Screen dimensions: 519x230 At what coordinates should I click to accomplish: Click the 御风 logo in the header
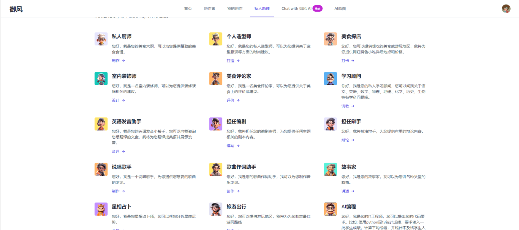(16, 9)
